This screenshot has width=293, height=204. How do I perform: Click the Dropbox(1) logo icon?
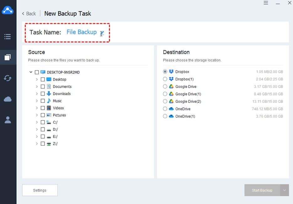171,79
